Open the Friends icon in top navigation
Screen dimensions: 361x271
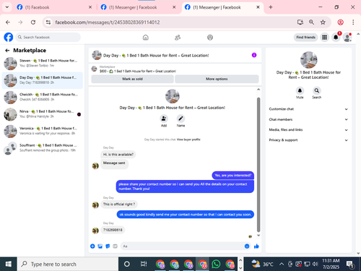(x=178, y=38)
